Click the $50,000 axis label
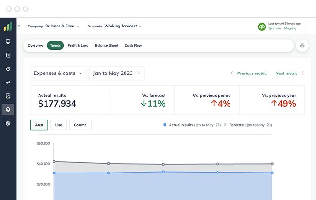Image resolution: width=316 pixels, height=200 pixels. pyautogui.click(x=43, y=143)
